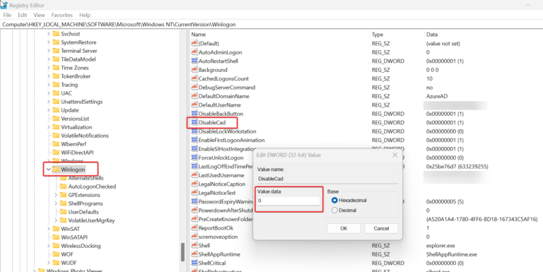543x272 pixels.
Task: Close the Edit DWORD dialog with X
Action: pyautogui.click(x=395, y=155)
